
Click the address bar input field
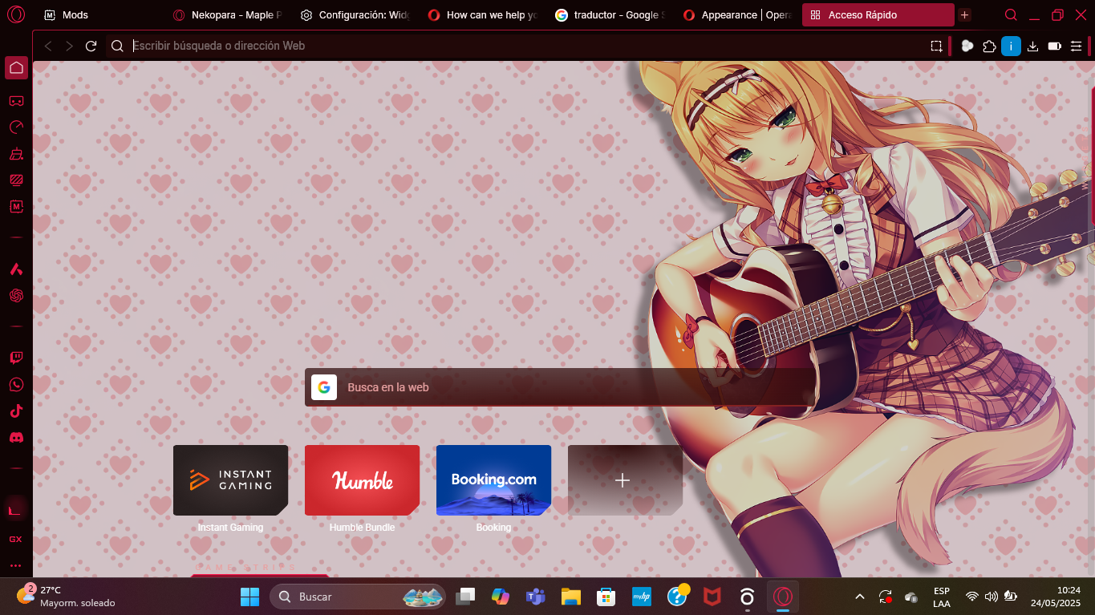pyautogui.click(x=525, y=46)
